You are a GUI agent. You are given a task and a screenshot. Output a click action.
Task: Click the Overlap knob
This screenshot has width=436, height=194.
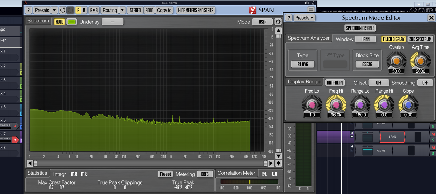click(x=396, y=61)
